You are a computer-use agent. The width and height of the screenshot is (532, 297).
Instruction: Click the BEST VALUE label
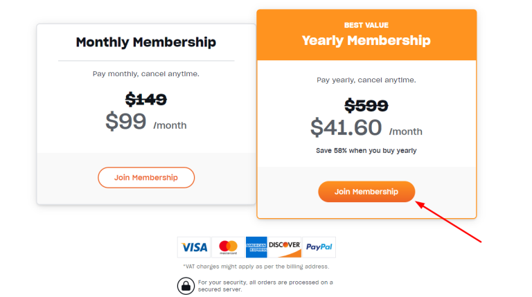pyautogui.click(x=366, y=25)
